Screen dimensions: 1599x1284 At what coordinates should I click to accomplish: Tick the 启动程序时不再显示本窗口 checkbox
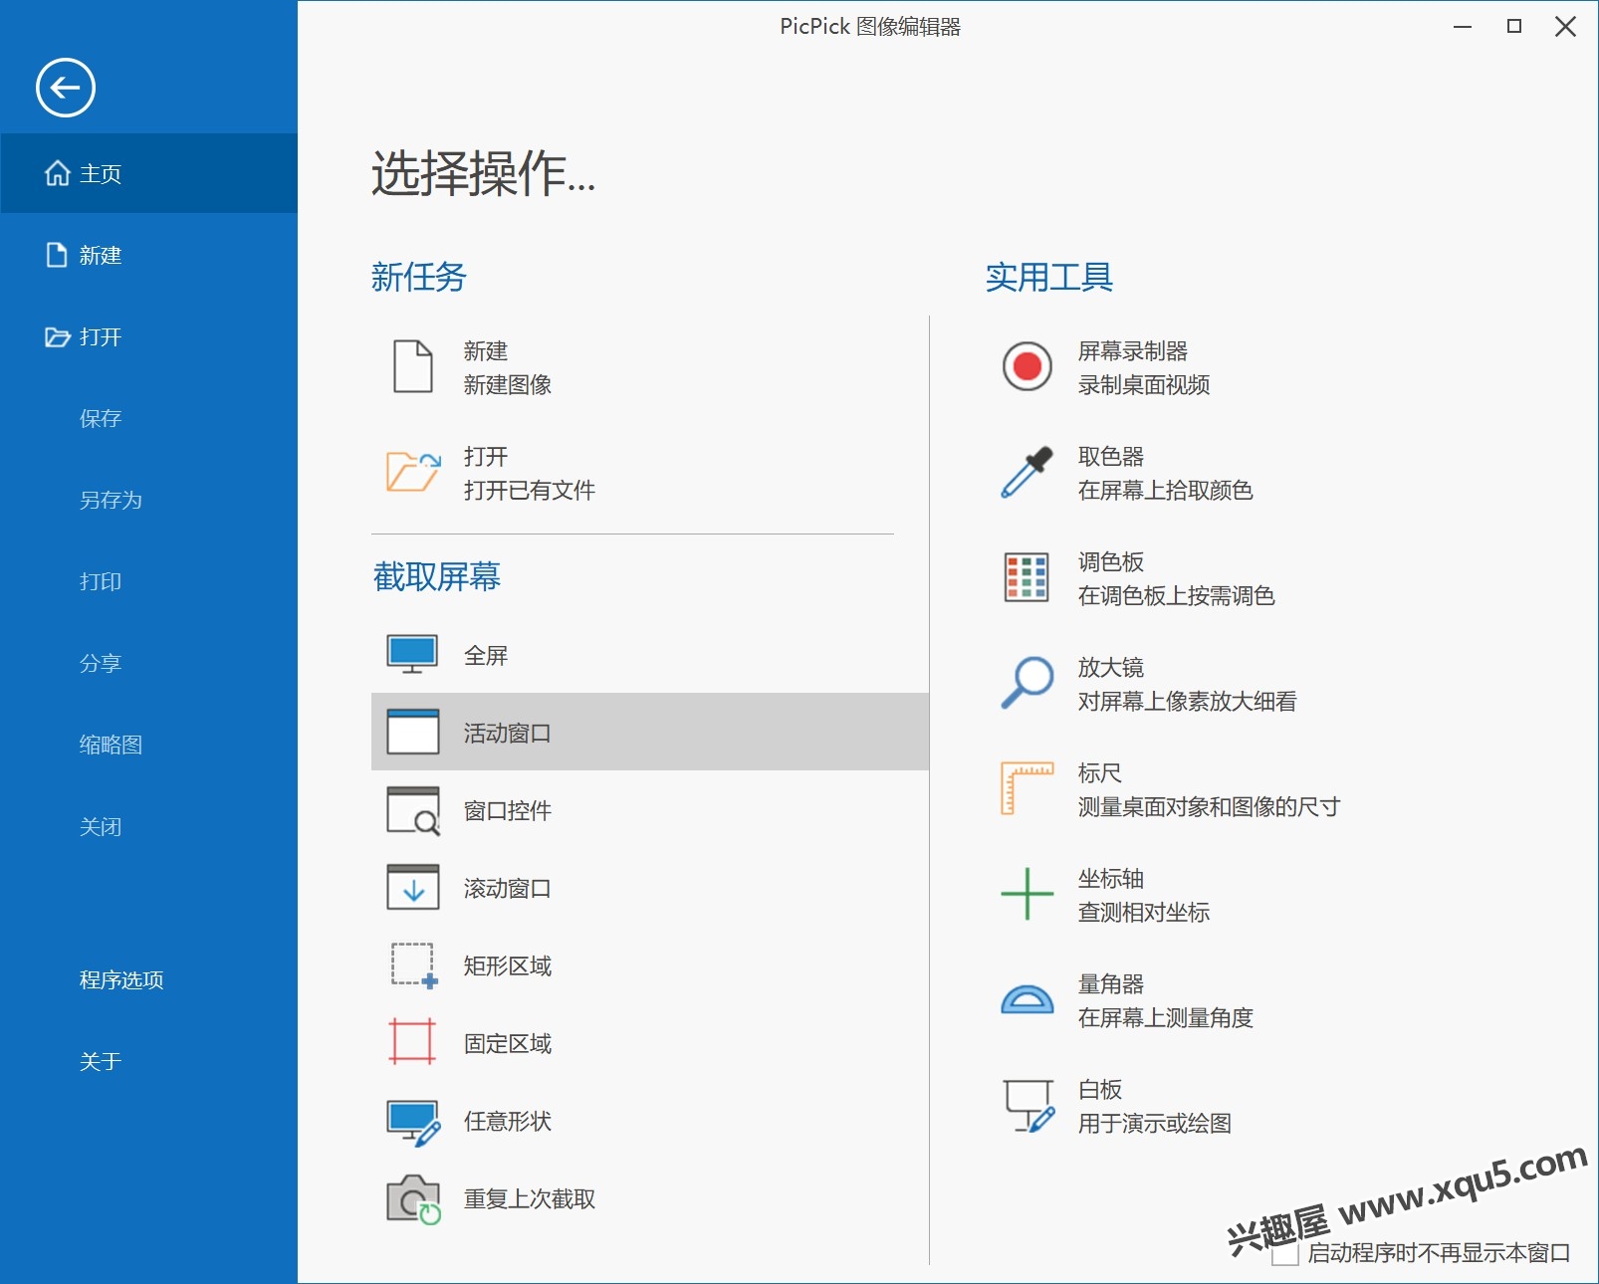click(x=1285, y=1253)
